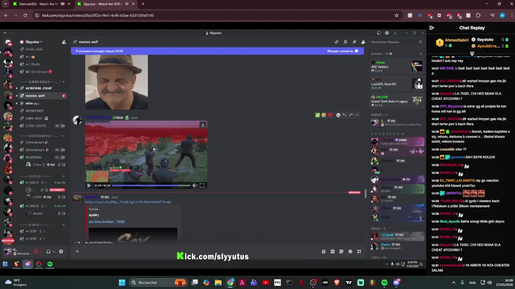
Task: Forward the hovered message
Action: (350, 115)
